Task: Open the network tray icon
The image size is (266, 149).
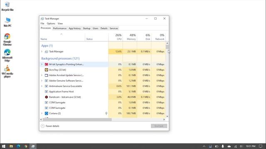Action: [235, 146]
